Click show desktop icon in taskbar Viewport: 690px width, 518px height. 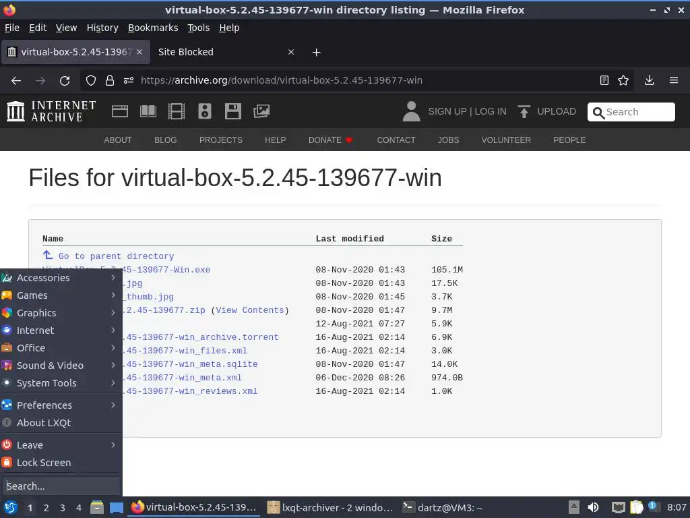(116, 507)
